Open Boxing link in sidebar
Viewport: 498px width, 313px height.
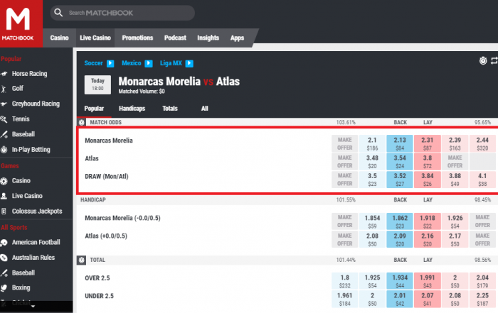(x=21, y=287)
